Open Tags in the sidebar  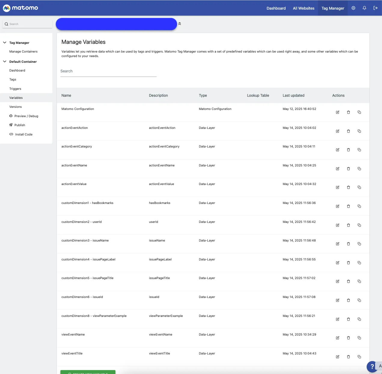[x=13, y=80]
